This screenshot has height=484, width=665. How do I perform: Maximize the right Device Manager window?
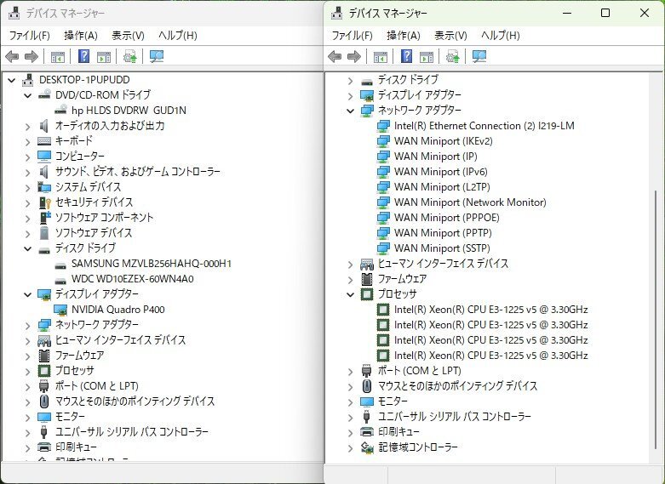(x=605, y=13)
